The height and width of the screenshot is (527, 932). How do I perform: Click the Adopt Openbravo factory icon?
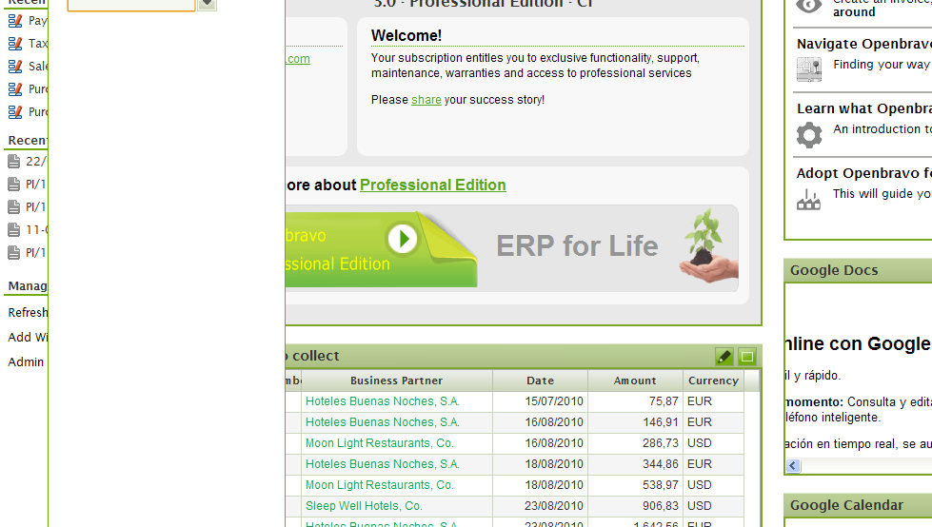808,200
